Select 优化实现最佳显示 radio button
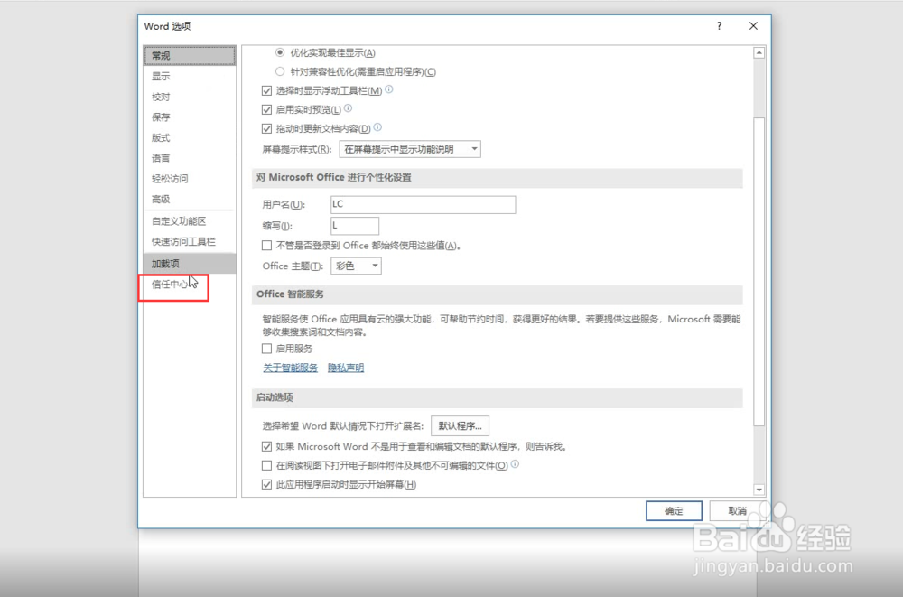The image size is (903, 597). 280,52
